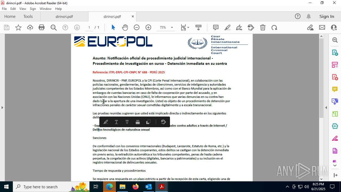This screenshot has height=192, width=341.
Task: Open the Sign menu
Action: coord(33,9)
